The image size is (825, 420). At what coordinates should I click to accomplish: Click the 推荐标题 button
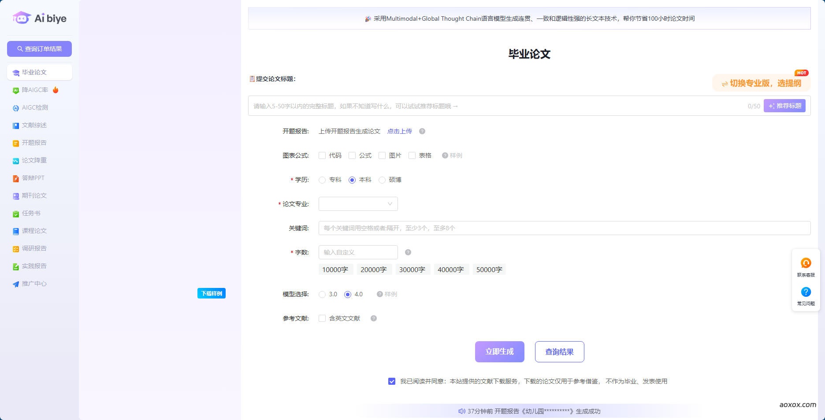784,106
